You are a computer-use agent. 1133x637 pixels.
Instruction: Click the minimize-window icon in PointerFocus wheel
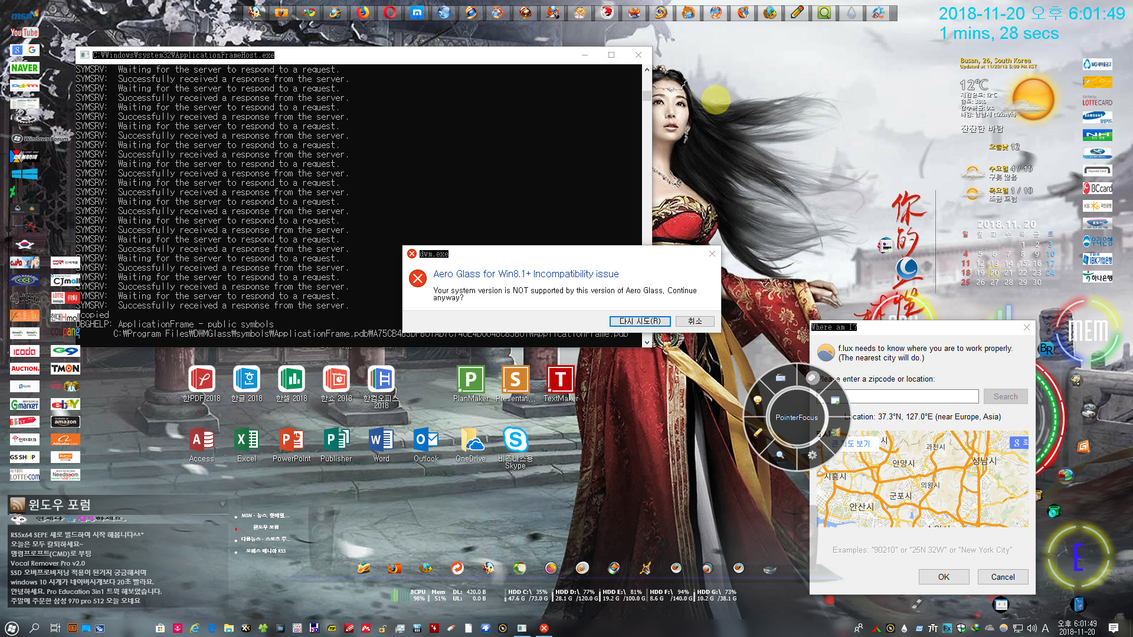point(835,400)
